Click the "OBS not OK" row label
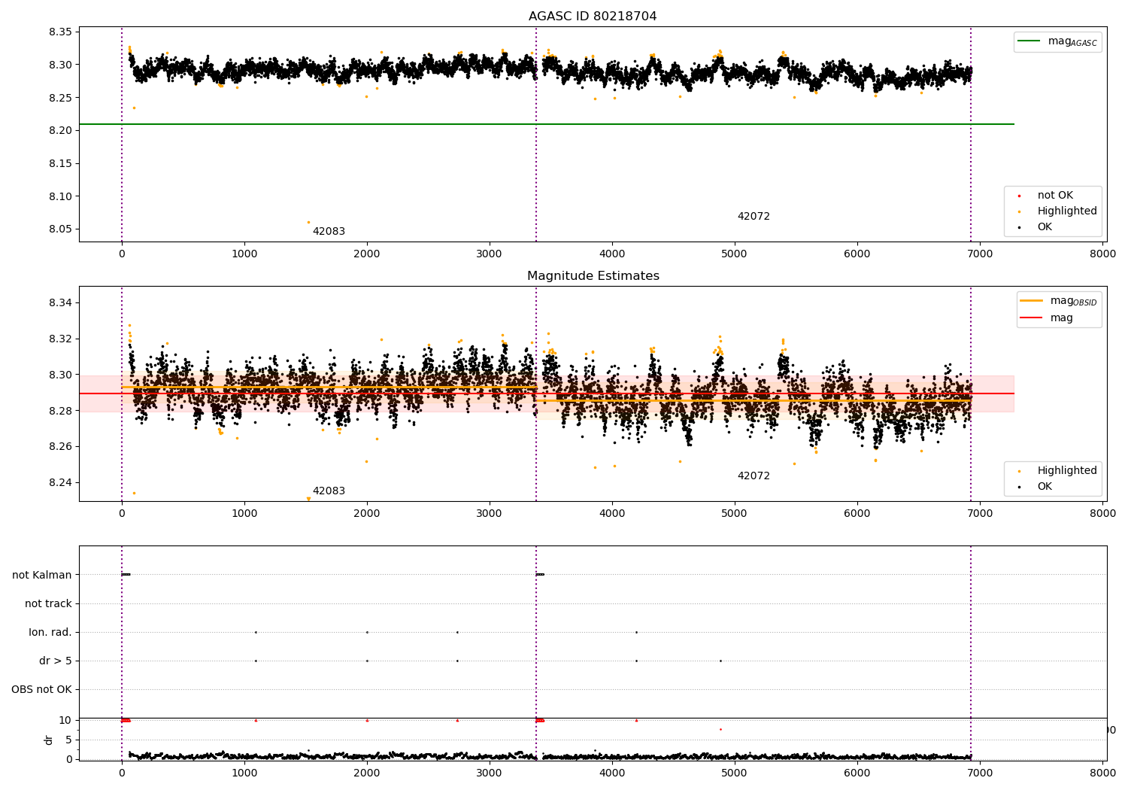Viewport: 1128px width, 790px height. coord(41,690)
